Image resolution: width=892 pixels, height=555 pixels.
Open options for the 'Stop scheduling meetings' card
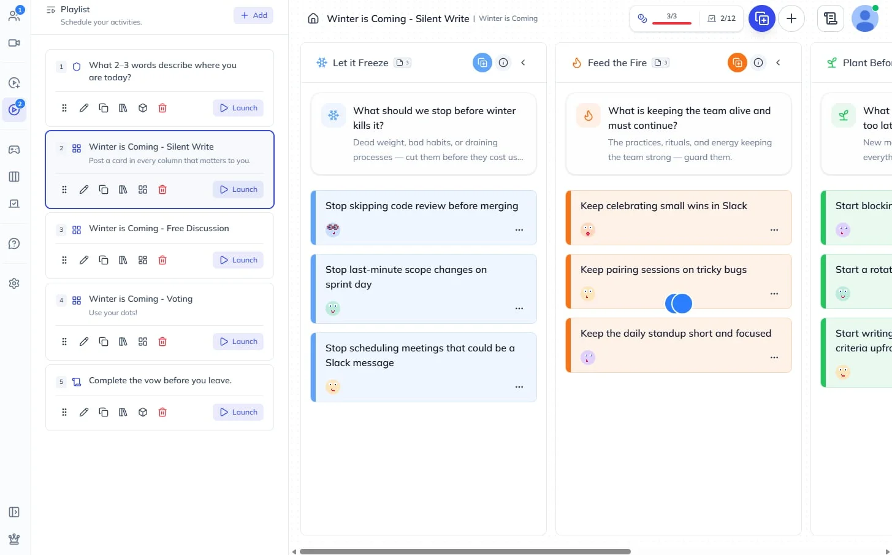pyautogui.click(x=519, y=387)
